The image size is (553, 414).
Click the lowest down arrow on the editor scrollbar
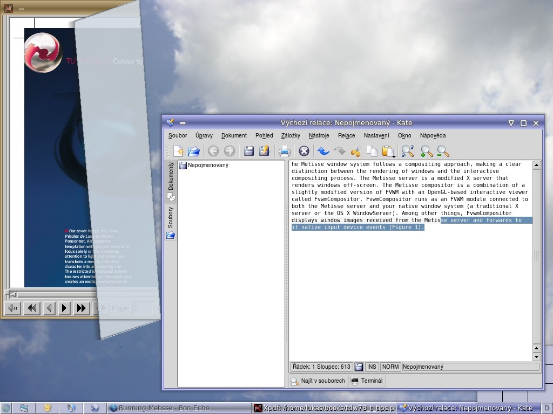click(x=536, y=357)
